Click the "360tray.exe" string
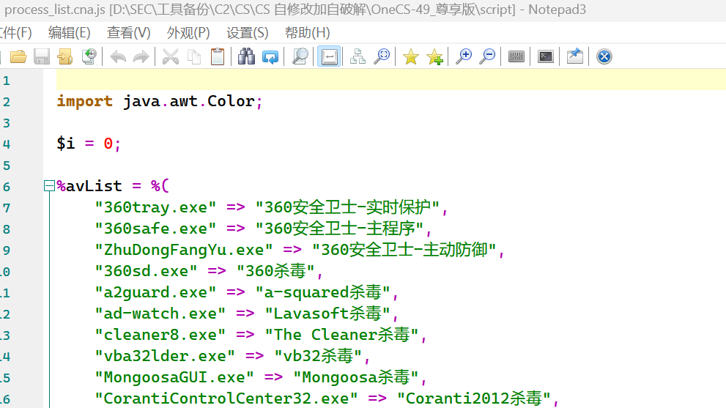 pyautogui.click(x=155, y=207)
